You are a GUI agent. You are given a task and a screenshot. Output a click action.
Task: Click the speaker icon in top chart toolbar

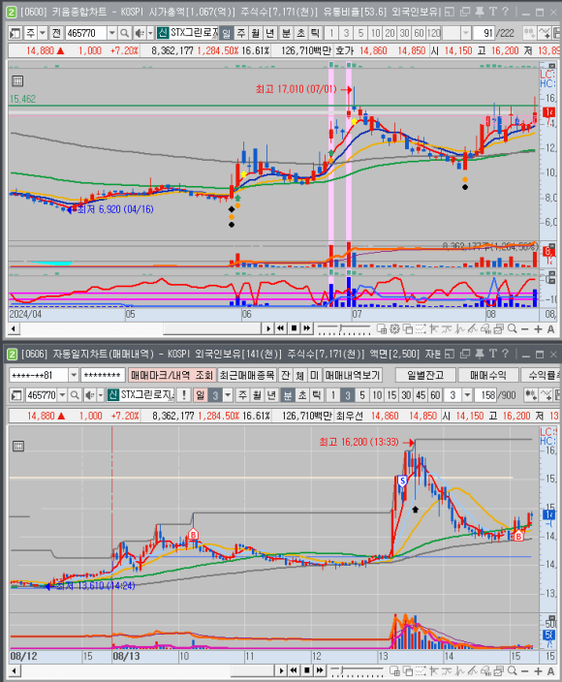140,33
